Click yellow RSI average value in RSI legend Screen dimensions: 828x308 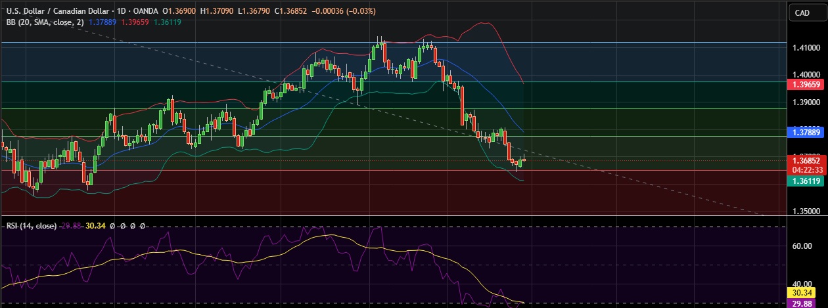95,225
